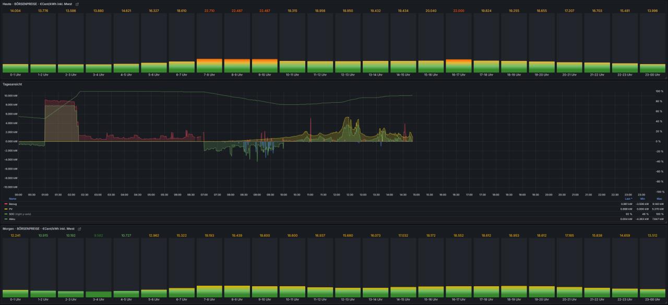
Task: Sort legend by the Max column header
Action: coord(658,199)
